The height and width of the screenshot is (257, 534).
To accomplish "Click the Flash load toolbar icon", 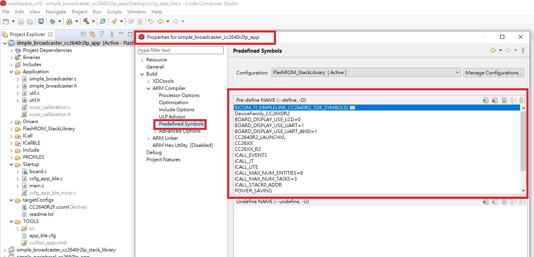I will click(69, 21).
